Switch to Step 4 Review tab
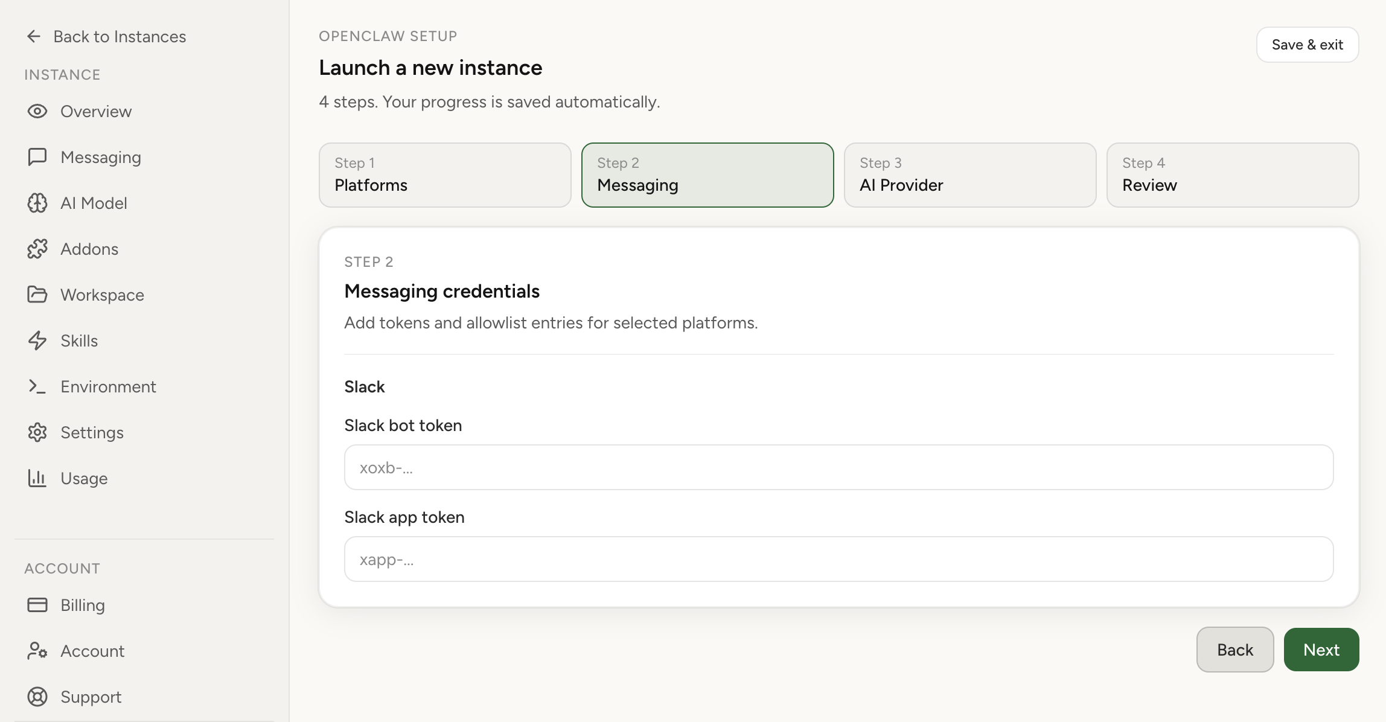This screenshot has height=722, width=1386. tap(1232, 175)
